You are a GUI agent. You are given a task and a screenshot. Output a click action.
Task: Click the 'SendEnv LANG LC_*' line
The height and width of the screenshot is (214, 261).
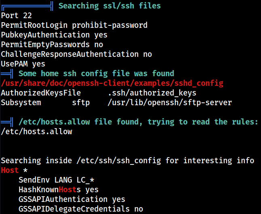(x=57, y=180)
